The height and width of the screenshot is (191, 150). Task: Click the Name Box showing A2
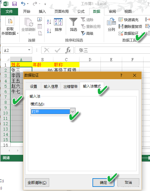[x=15, y=50]
